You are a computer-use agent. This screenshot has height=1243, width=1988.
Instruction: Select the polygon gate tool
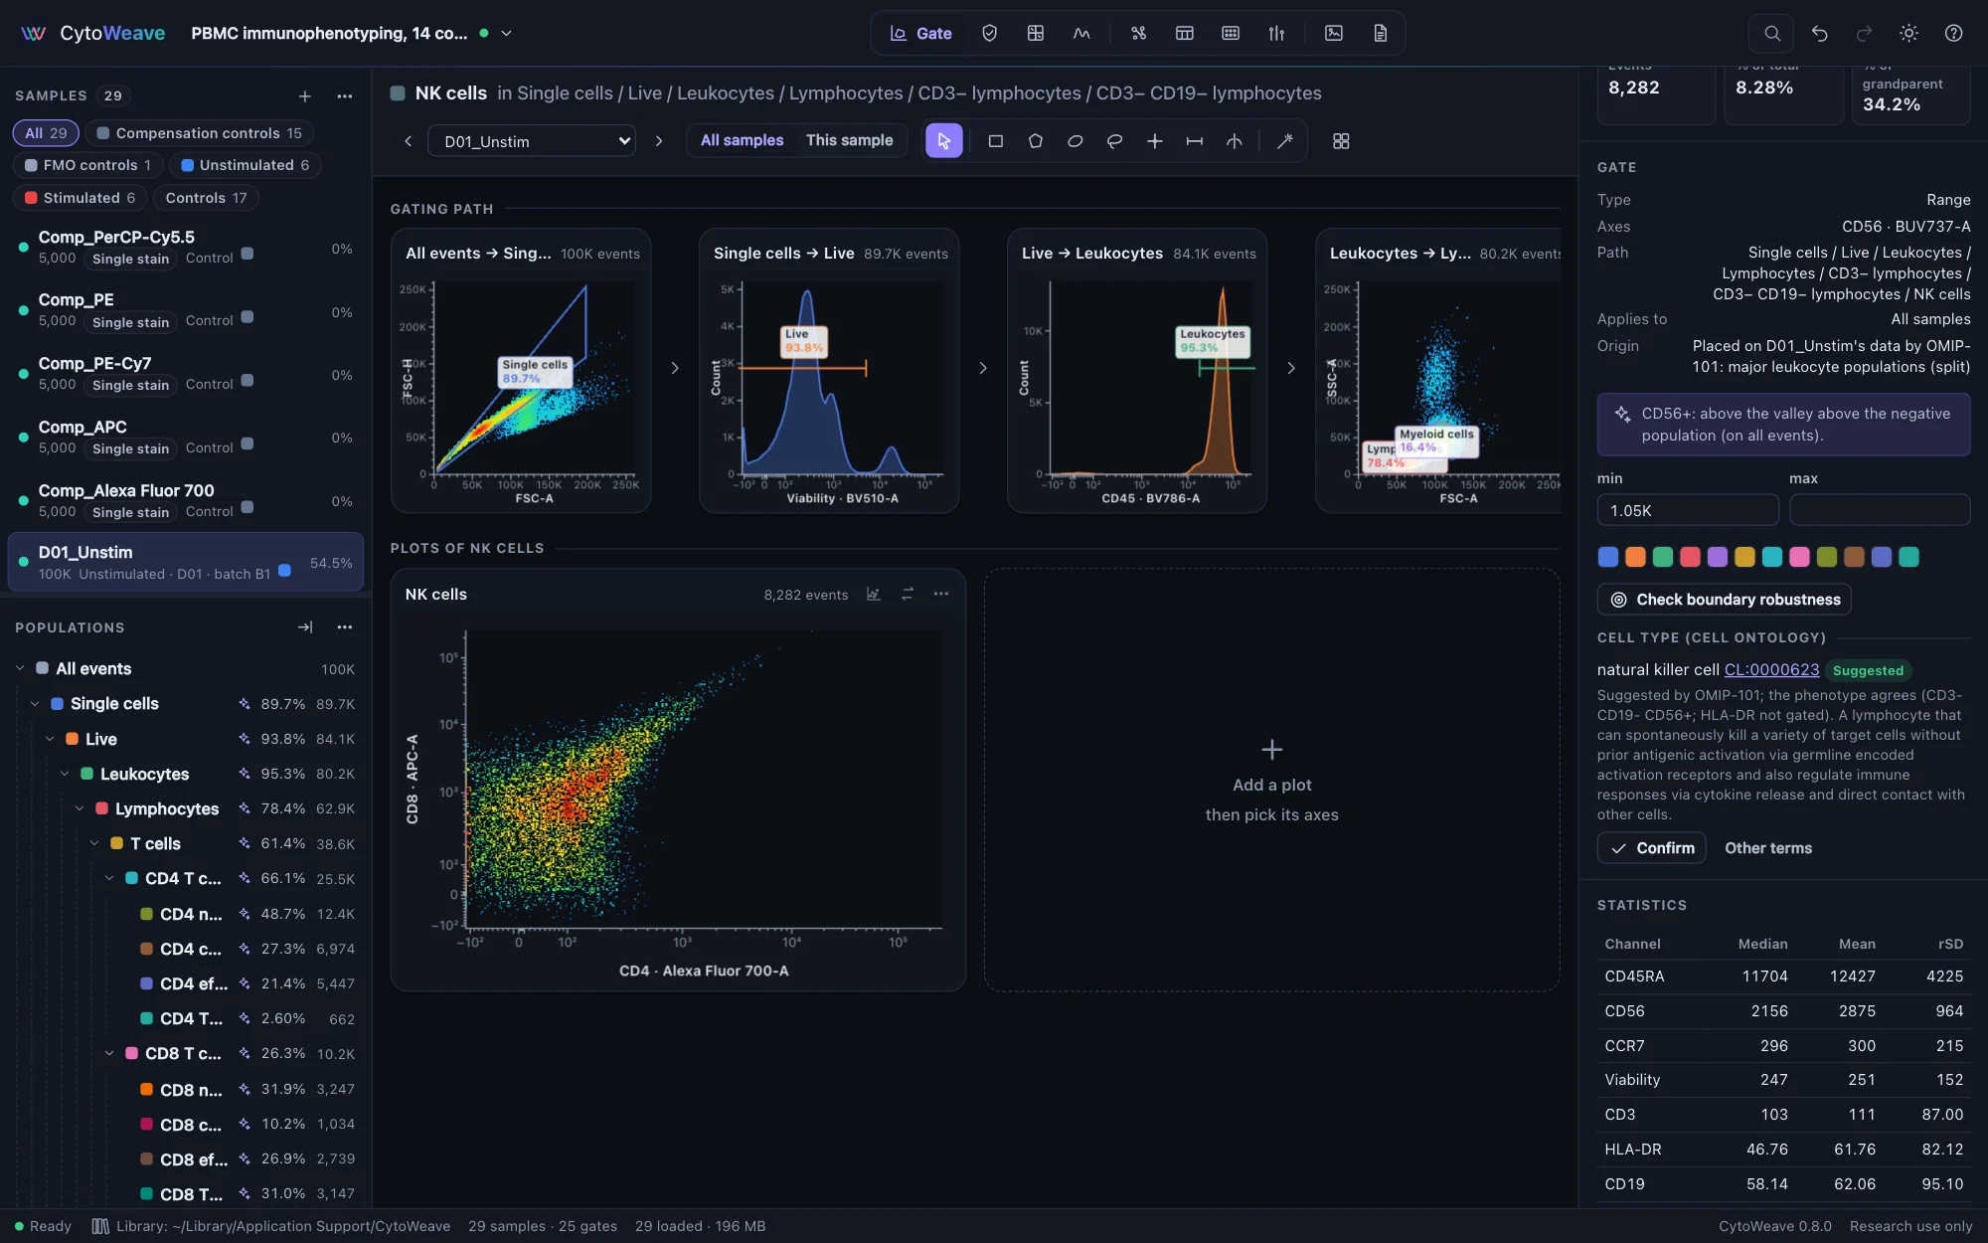[x=1035, y=141]
